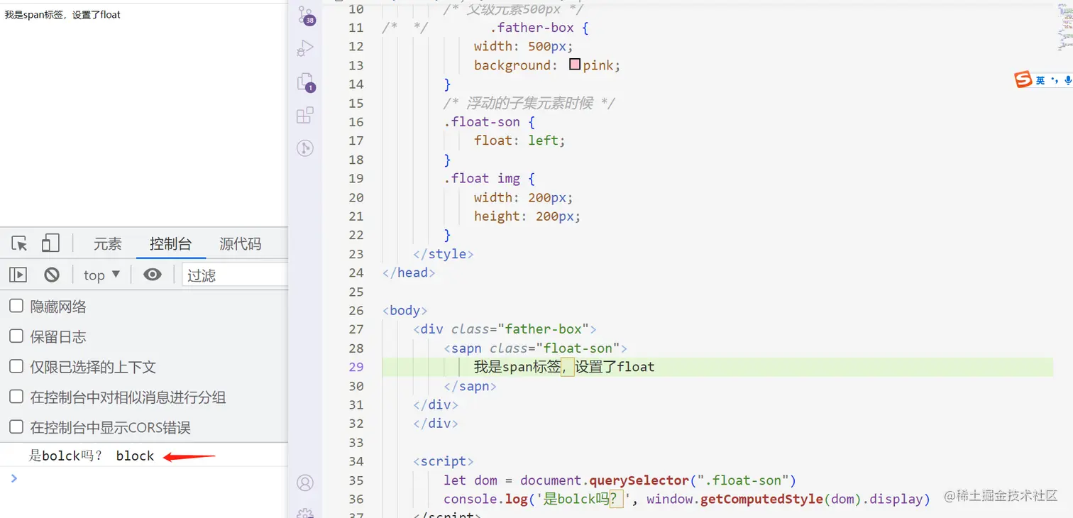Click line number 17 in gutter
The image size is (1073, 518).
click(356, 140)
